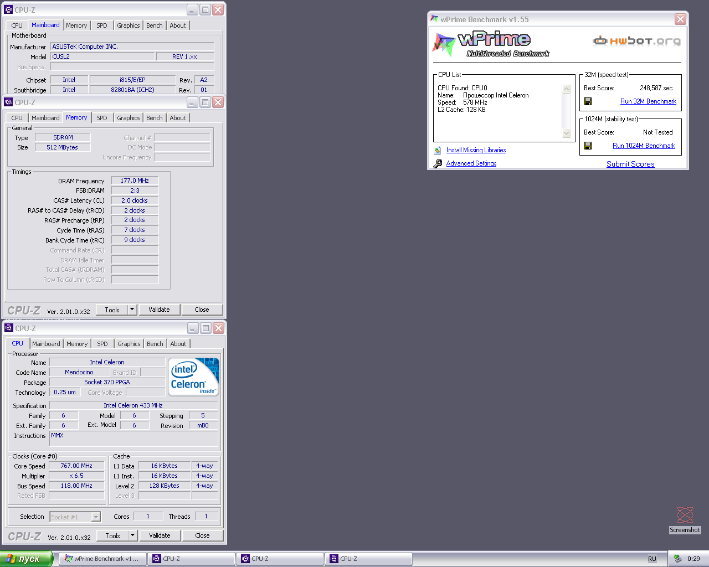Image resolution: width=709 pixels, height=567 pixels.
Task: Click the floppy disk icon beside Run 32M Benchmark
Action: (x=588, y=101)
